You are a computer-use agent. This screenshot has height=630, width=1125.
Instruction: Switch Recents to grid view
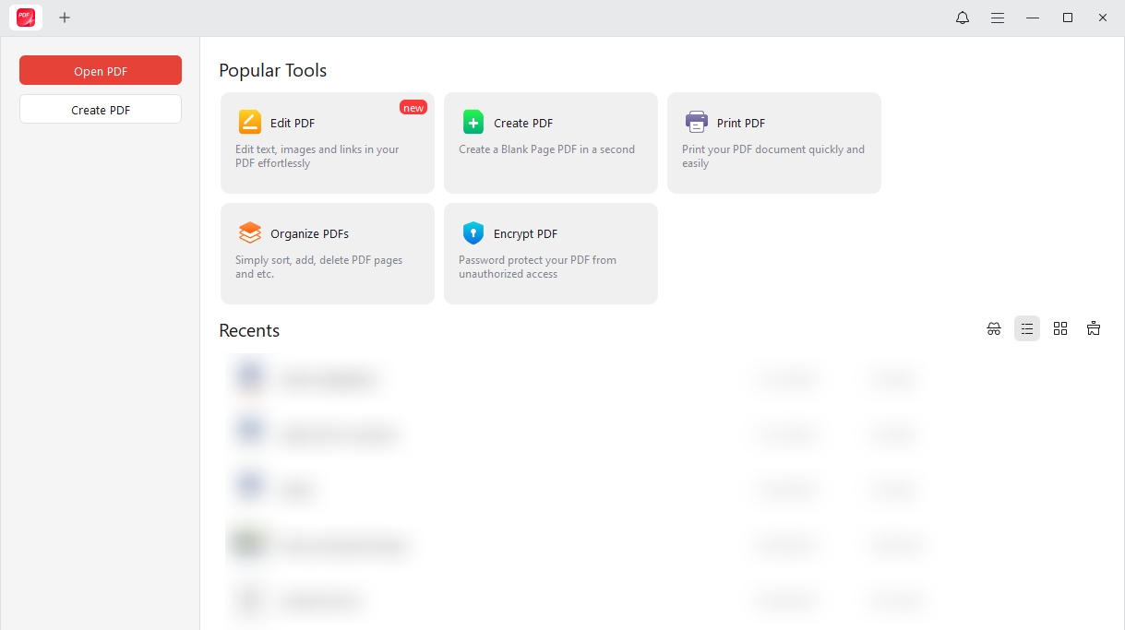1060,328
